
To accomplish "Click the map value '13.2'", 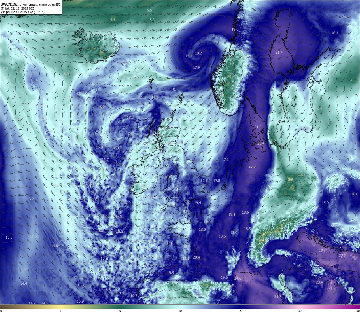I will click(30, 199).
